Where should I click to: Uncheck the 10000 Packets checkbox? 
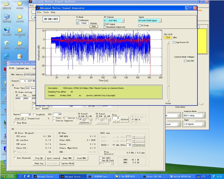(x=77, y=23)
